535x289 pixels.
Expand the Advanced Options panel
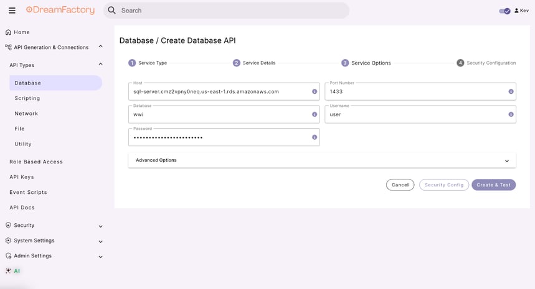322,160
